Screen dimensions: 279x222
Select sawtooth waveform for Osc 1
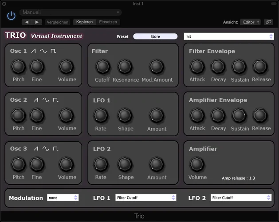33,51
